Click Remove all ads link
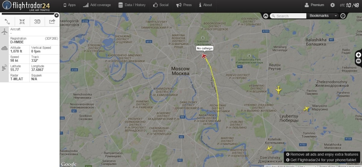The image size is (362, 167). 322,154
